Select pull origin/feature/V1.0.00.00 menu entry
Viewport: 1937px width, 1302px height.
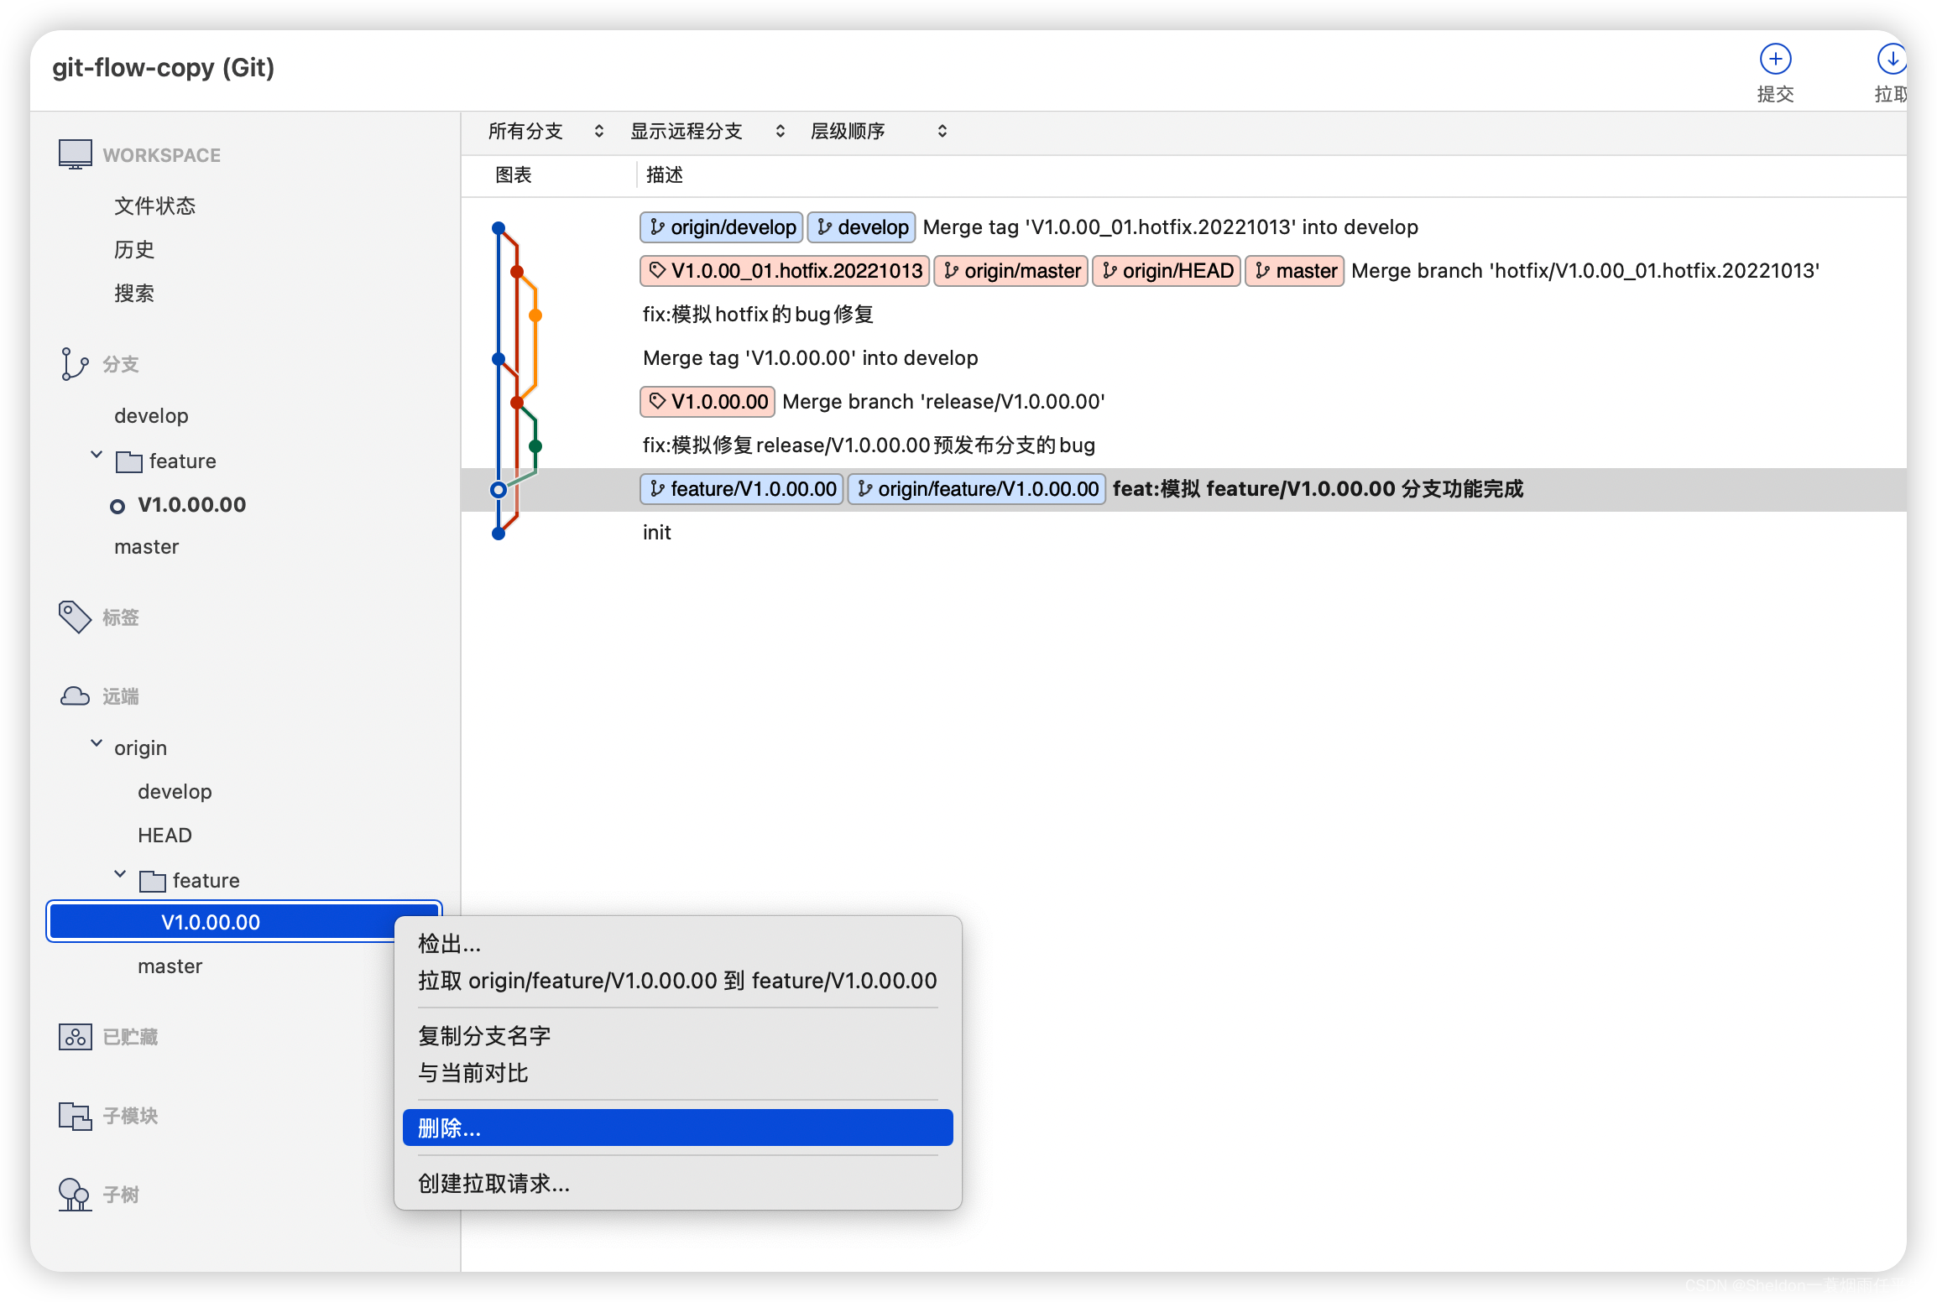tap(678, 981)
